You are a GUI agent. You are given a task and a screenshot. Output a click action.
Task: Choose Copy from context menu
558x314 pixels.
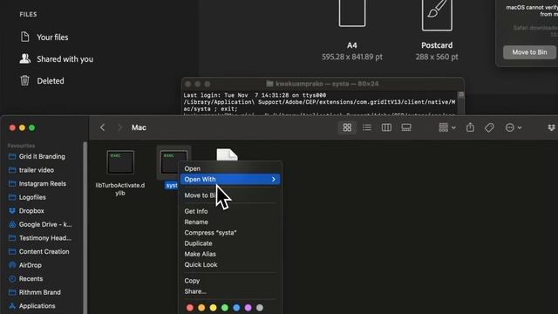coord(192,281)
